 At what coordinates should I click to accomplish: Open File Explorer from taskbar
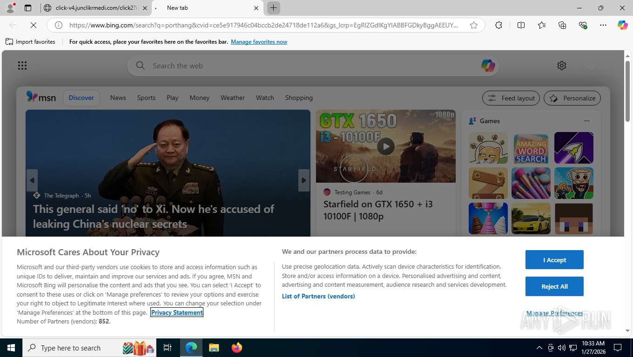point(214,348)
